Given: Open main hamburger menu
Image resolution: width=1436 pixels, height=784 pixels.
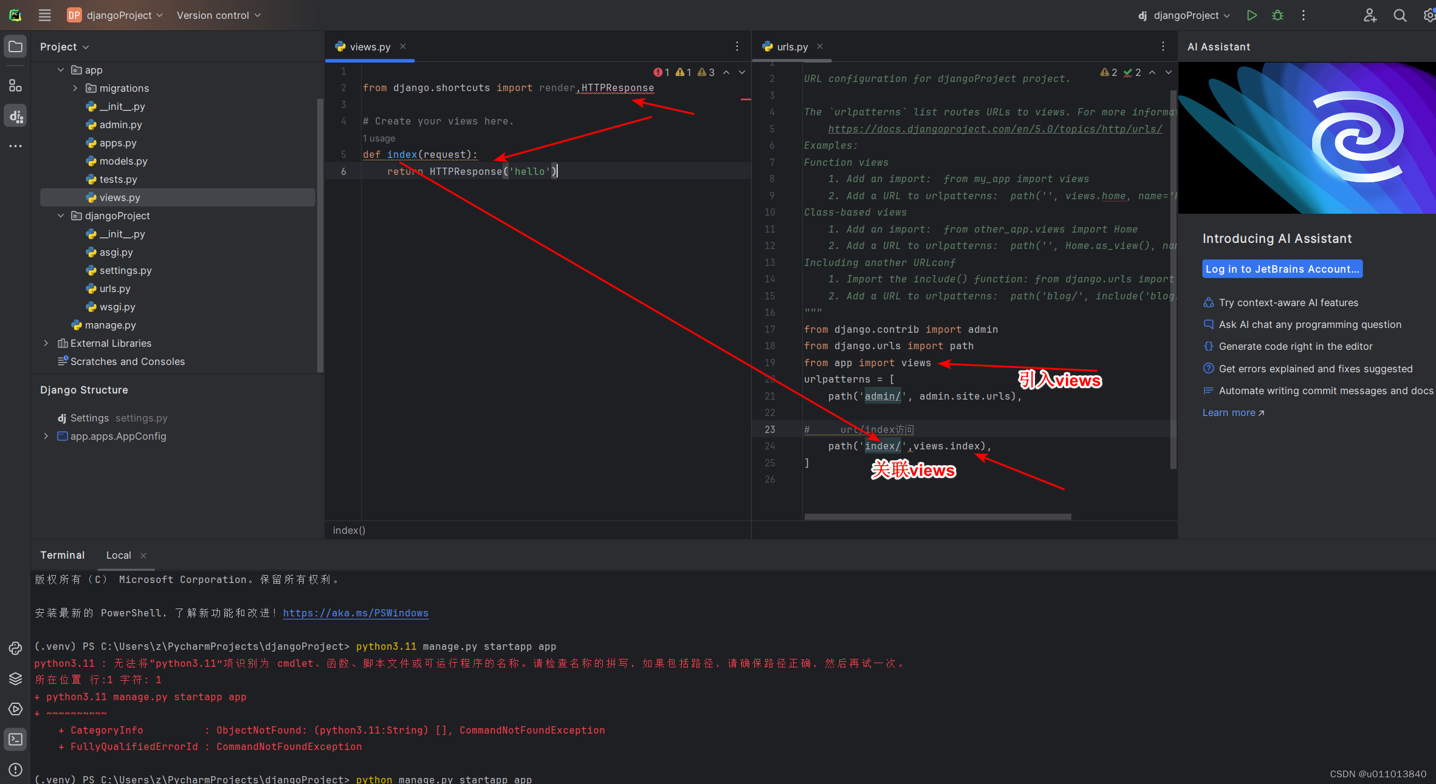Looking at the screenshot, I should [44, 15].
